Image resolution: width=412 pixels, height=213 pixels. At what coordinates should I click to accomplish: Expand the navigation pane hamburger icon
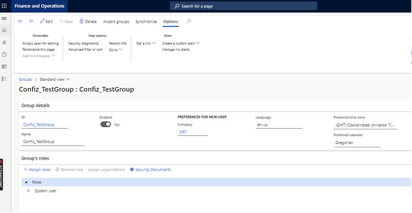point(4,19)
